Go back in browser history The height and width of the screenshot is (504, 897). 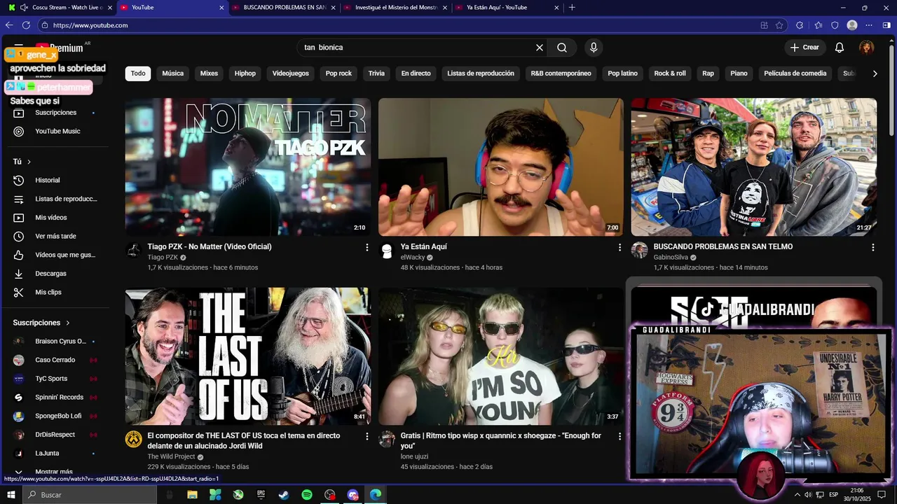(9, 25)
